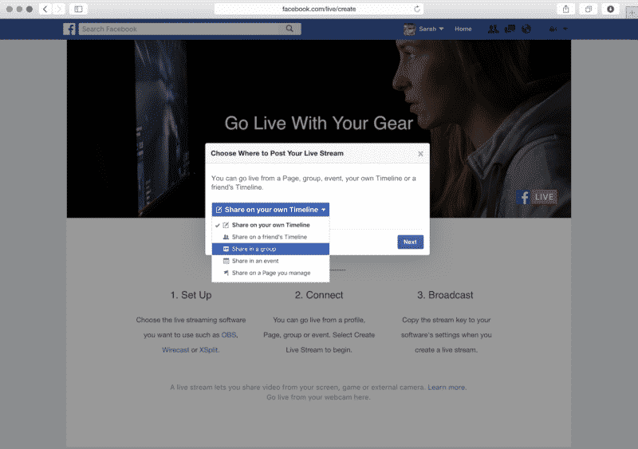Click Safari's sidebar toggle icon
Image resolution: width=638 pixels, height=449 pixels.
(x=78, y=9)
